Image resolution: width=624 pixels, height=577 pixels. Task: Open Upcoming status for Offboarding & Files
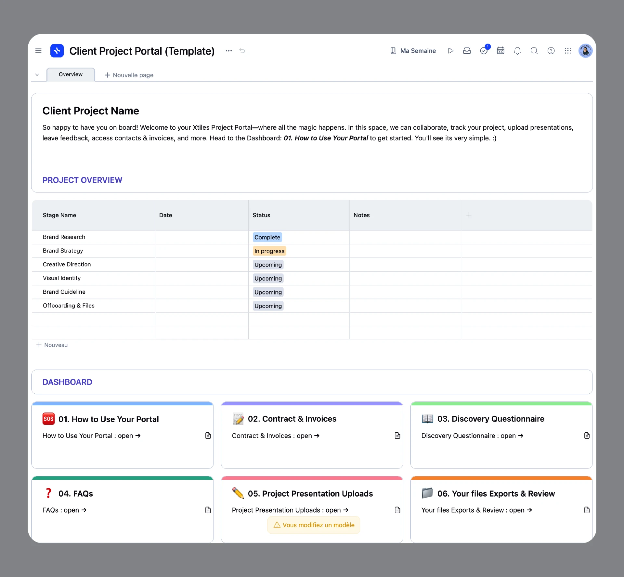[268, 306]
